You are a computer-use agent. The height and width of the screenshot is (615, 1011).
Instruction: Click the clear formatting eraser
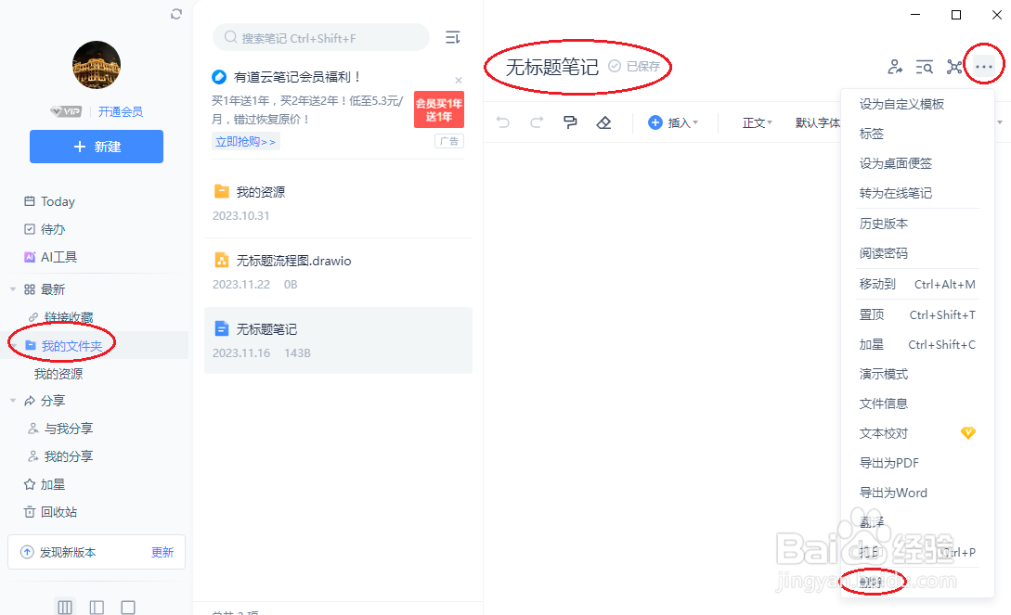pyautogui.click(x=603, y=122)
